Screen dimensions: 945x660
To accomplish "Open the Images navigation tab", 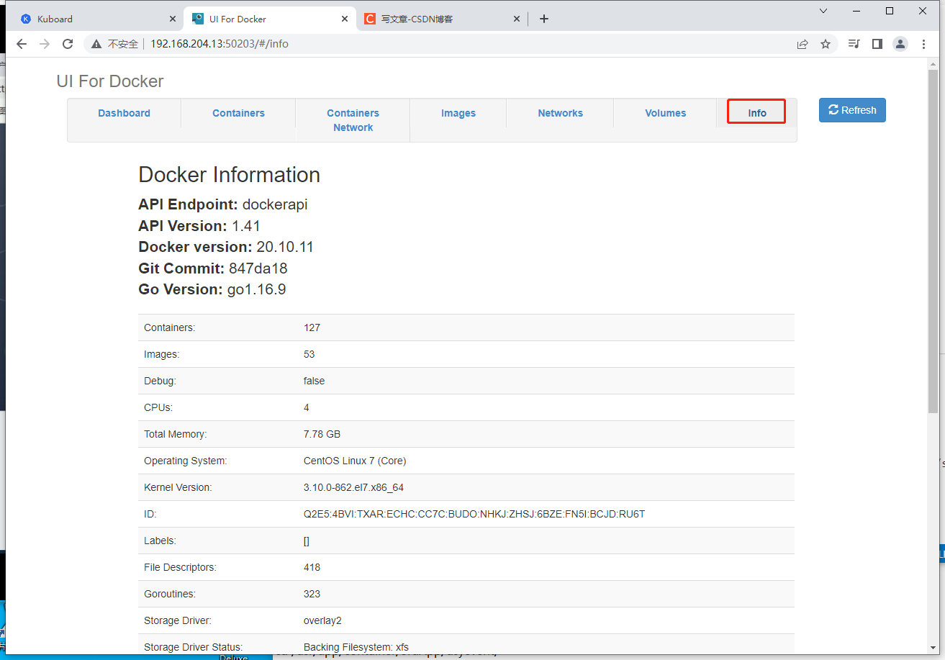I will coord(458,113).
